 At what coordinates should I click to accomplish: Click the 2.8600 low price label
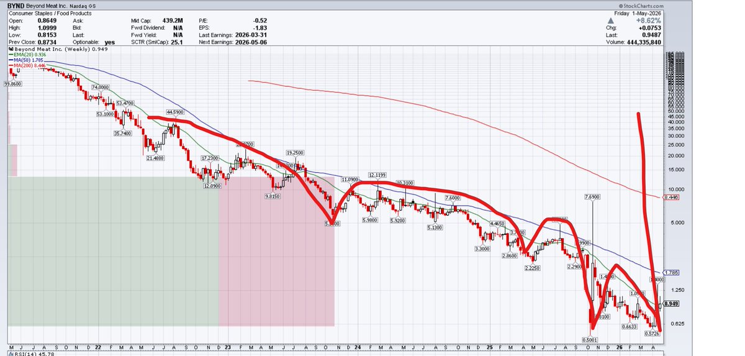click(510, 255)
